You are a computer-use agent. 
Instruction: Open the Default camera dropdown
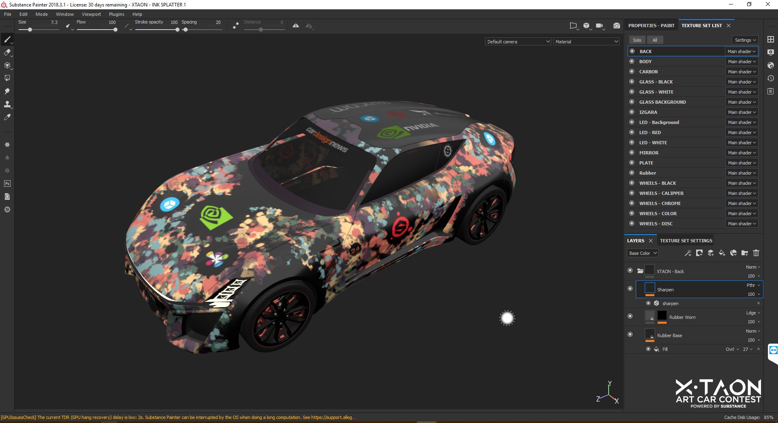point(518,41)
